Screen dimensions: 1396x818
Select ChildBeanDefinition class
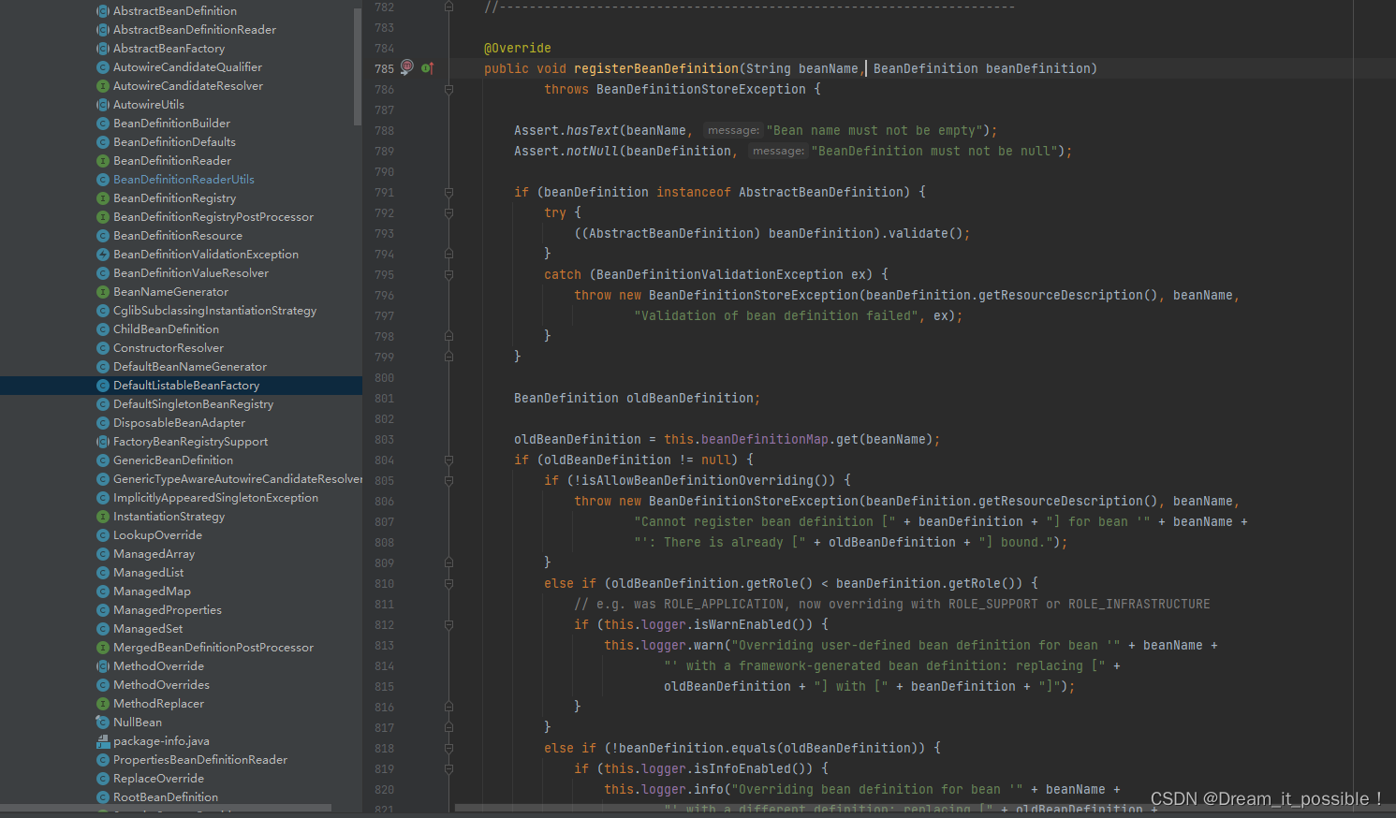(166, 329)
